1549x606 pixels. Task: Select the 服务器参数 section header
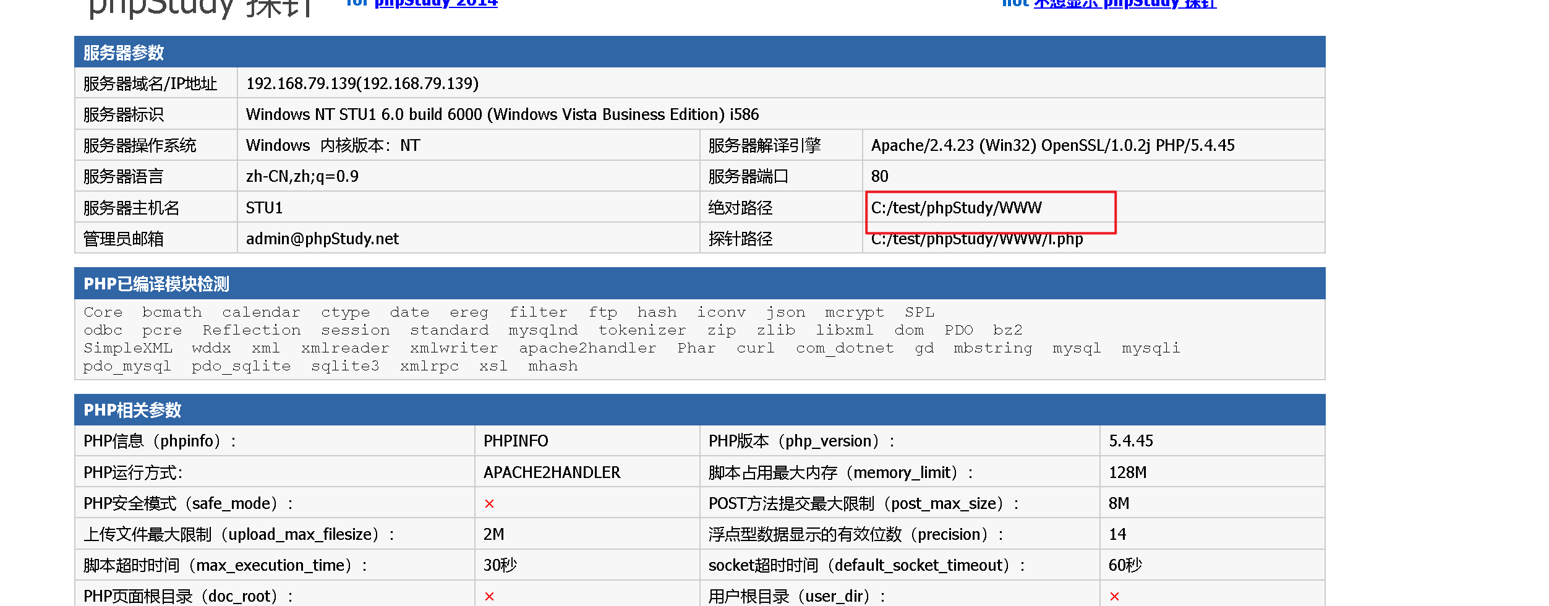[x=699, y=52]
